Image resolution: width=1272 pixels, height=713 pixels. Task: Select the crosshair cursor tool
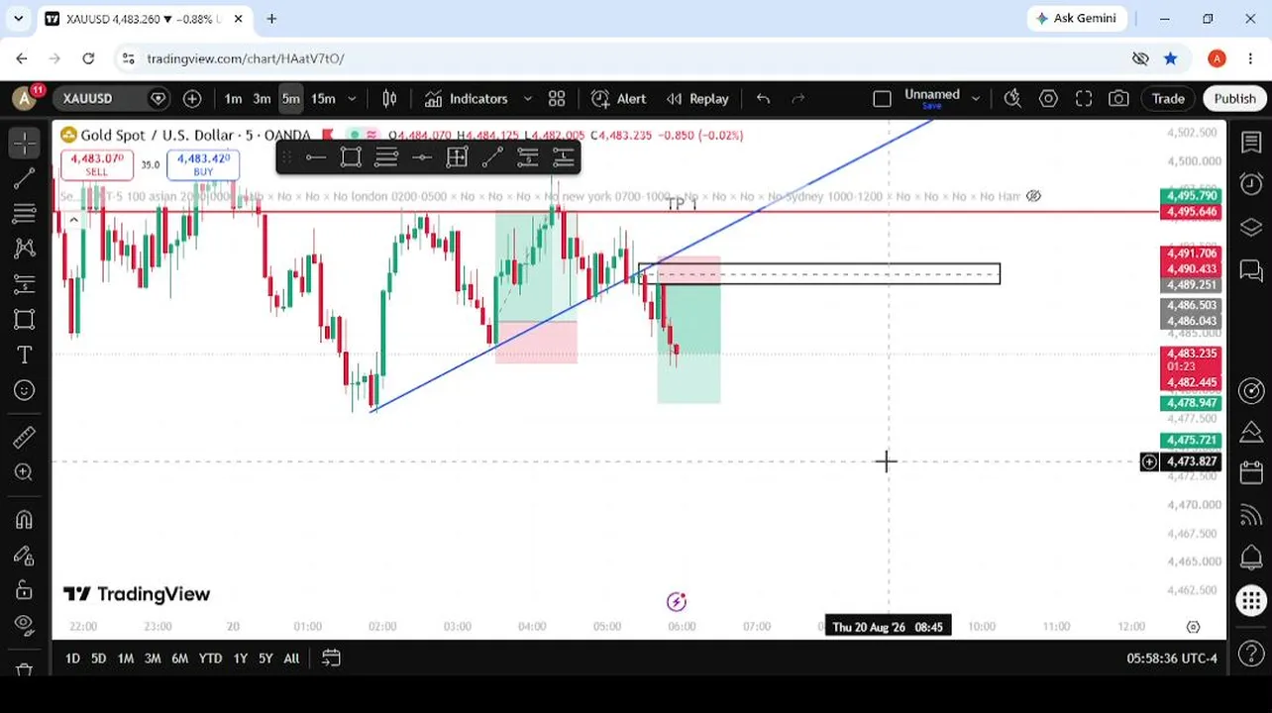(24, 144)
